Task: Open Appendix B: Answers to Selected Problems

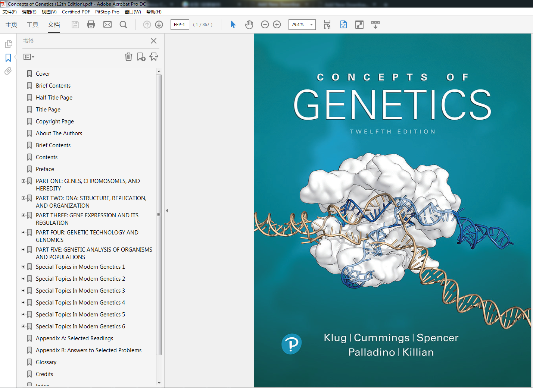Action: pyautogui.click(x=88, y=350)
